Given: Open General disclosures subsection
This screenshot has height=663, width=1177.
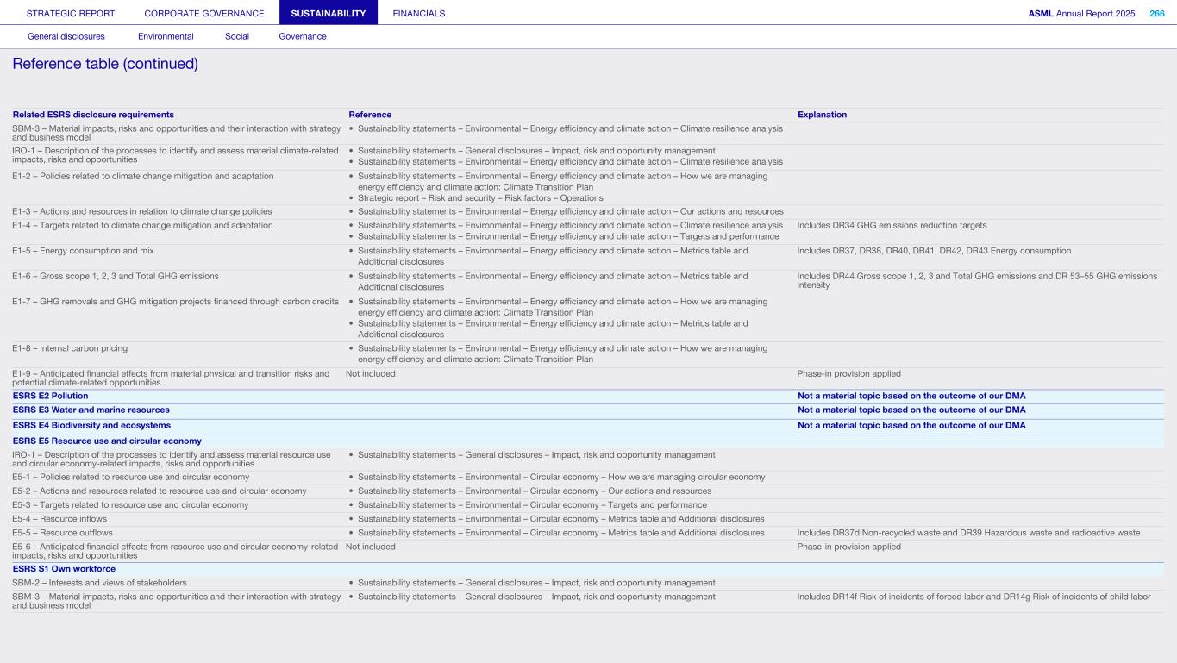Looking at the screenshot, I should (66, 36).
